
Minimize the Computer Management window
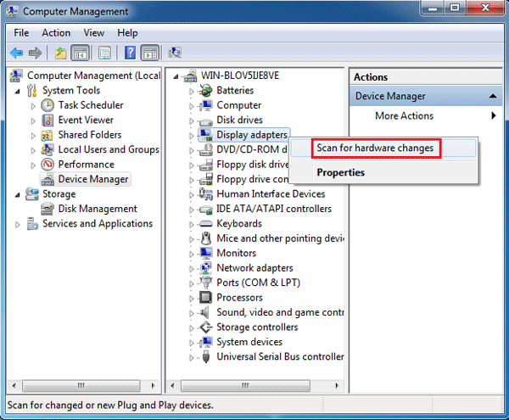click(433, 8)
